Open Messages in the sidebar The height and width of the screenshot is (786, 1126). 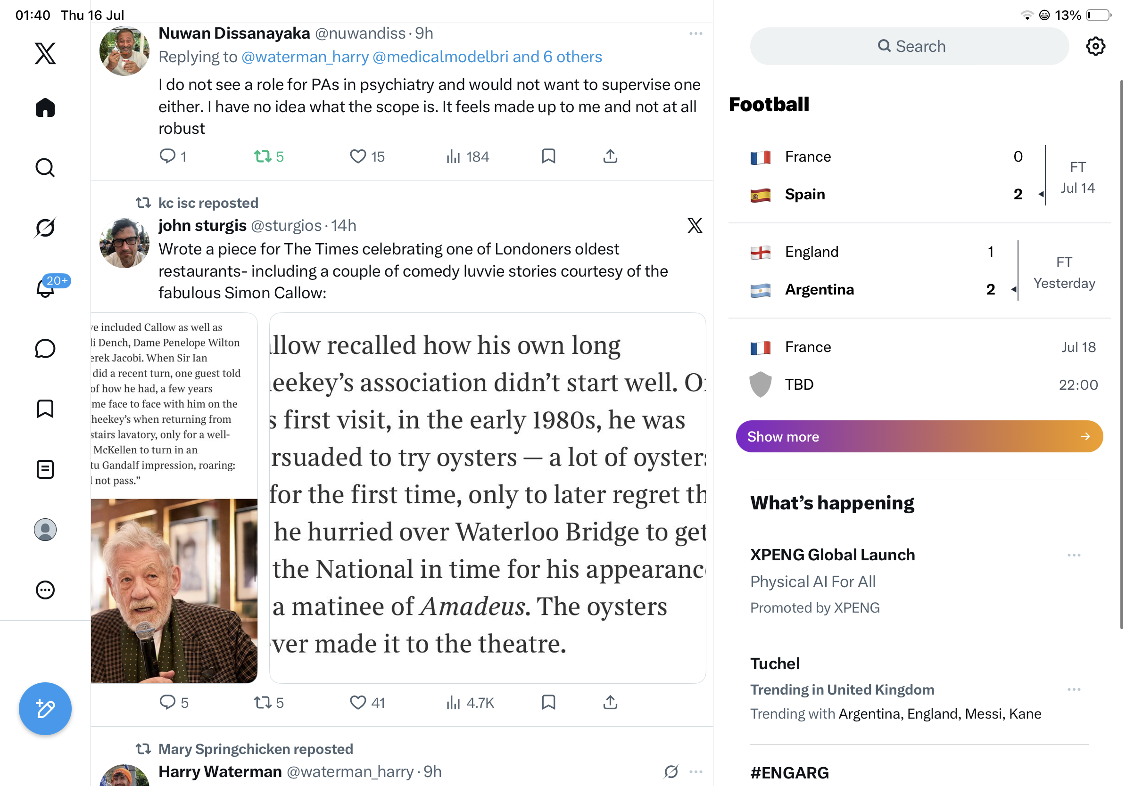[45, 348]
